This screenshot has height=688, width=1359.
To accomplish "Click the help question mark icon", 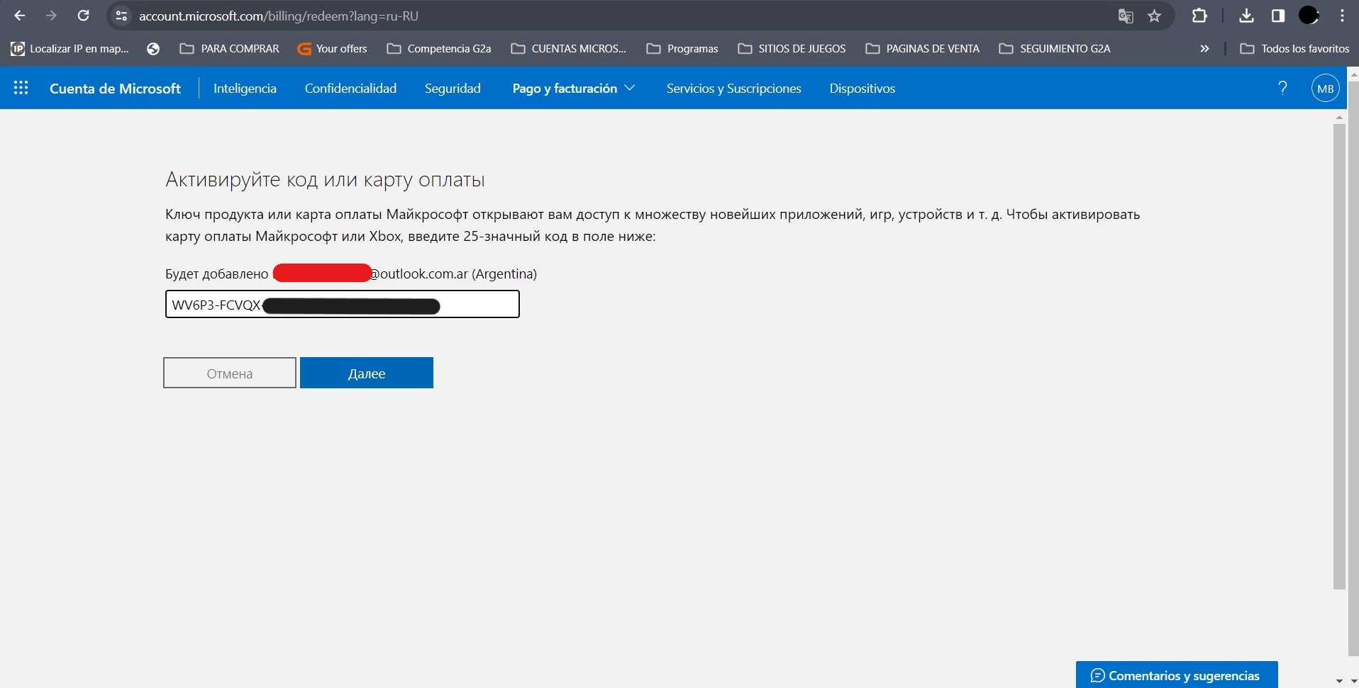I will coord(1282,88).
